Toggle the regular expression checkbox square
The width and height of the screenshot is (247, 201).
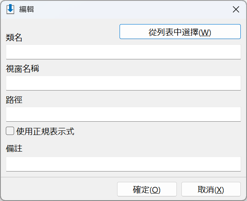point(10,131)
